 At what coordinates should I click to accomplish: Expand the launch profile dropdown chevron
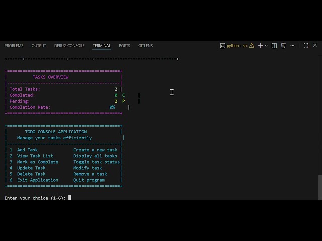(x=266, y=46)
